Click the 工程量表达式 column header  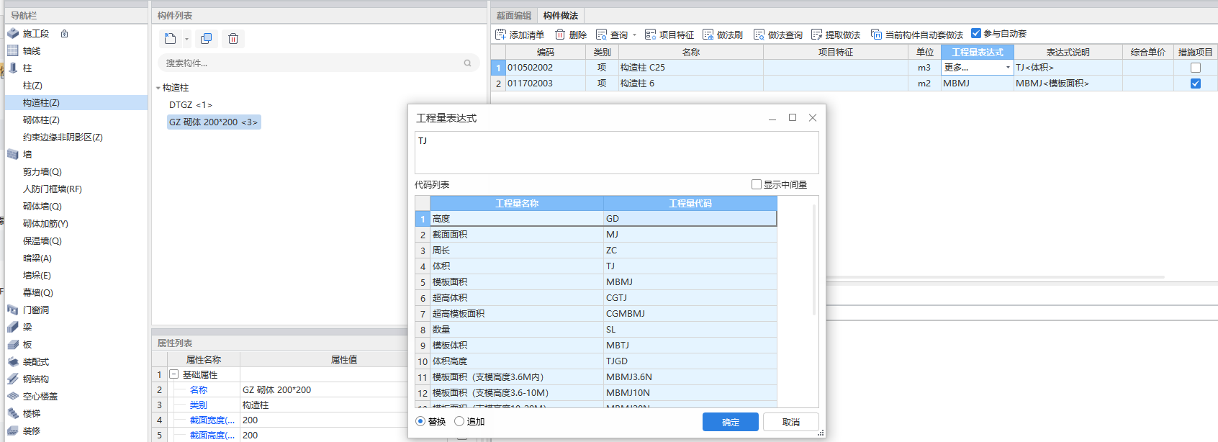pyautogui.click(x=978, y=52)
